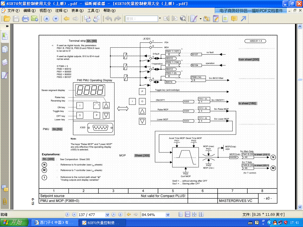Open the 工具(T) menu

coord(93,11)
